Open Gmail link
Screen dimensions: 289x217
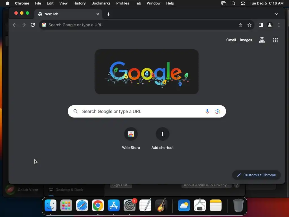point(231,40)
